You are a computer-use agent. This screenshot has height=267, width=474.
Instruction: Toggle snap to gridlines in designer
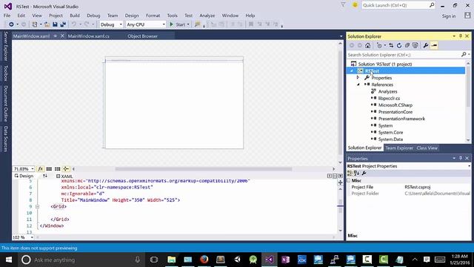pyautogui.click(x=57, y=169)
